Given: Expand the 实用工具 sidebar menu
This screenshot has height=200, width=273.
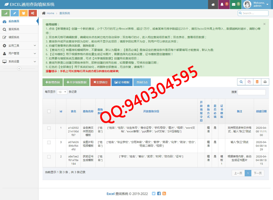Looking at the screenshot, I should [x=19, y=45].
